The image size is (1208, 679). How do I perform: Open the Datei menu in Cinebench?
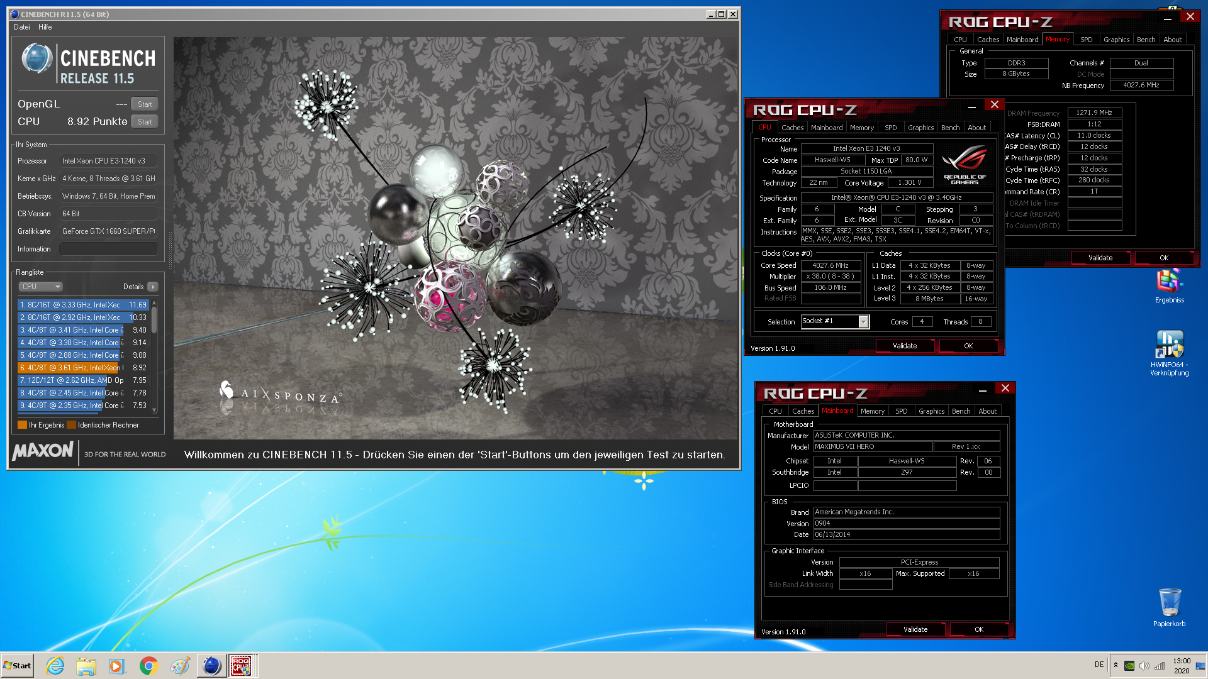pos(22,27)
